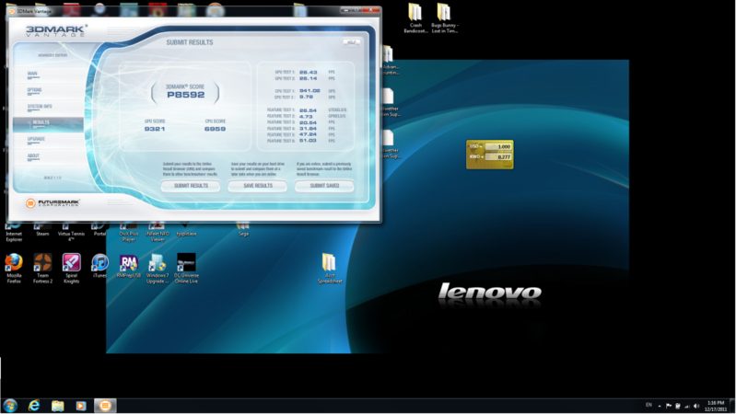Open Options in 3DMark sidebar

click(x=34, y=90)
